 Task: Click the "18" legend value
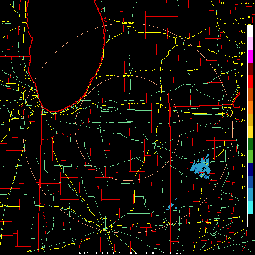tap(243, 165)
